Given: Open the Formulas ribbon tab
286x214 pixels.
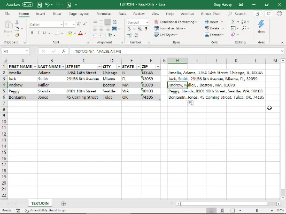Looking at the screenshot, I should (104, 14).
